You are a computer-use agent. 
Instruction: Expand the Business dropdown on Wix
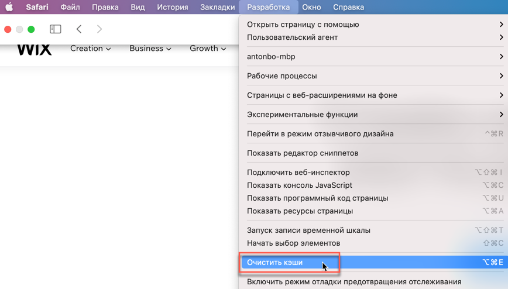[150, 49]
